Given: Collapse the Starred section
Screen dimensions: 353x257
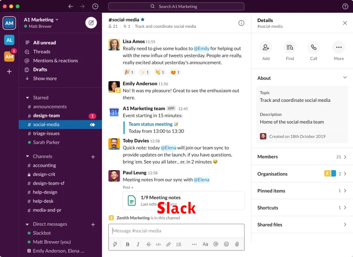Looking at the screenshot, I should pyautogui.click(x=27, y=97).
